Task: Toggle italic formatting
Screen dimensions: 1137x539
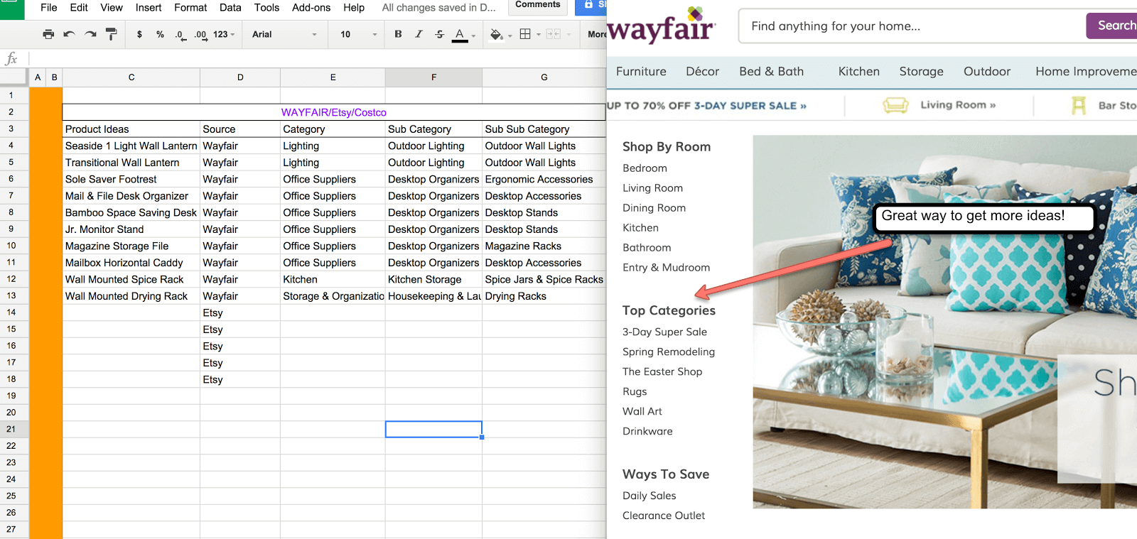Action: pos(419,34)
